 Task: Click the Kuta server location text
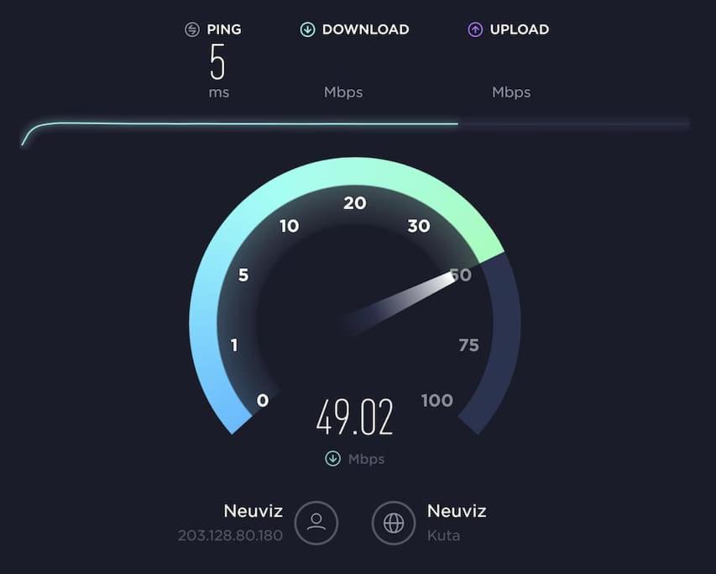pyautogui.click(x=443, y=535)
